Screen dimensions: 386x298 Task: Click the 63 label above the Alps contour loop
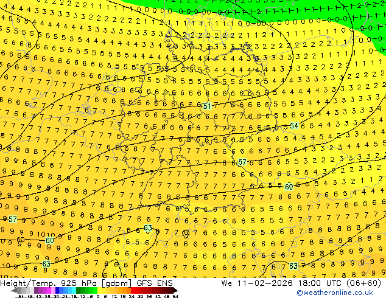(x=148, y=228)
